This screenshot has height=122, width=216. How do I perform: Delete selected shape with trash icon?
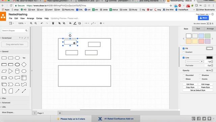tap(53, 23)
